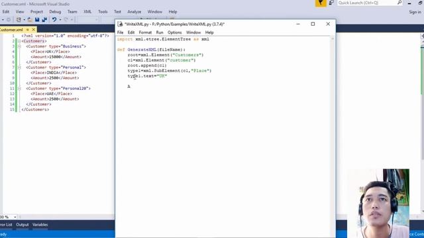Open New Project dropdown arrow

[x=24, y=20]
